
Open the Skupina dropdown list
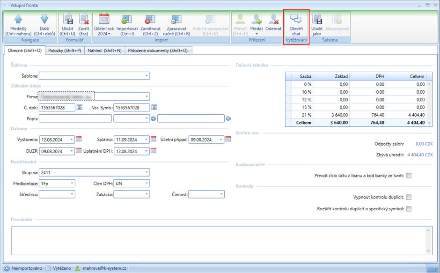pyautogui.click(x=147, y=172)
